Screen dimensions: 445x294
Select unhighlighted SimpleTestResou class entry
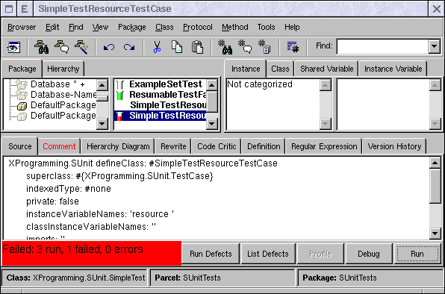[168, 105]
